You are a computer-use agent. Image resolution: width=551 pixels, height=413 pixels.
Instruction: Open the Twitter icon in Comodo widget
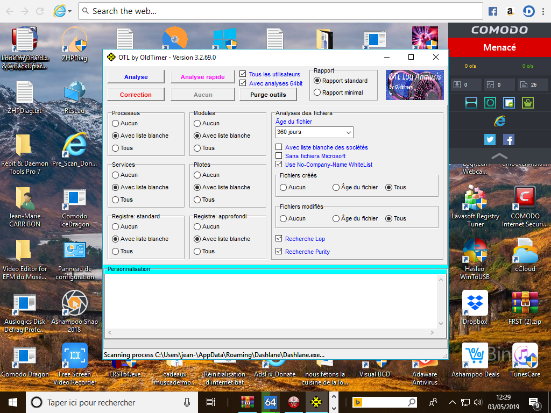(x=490, y=139)
